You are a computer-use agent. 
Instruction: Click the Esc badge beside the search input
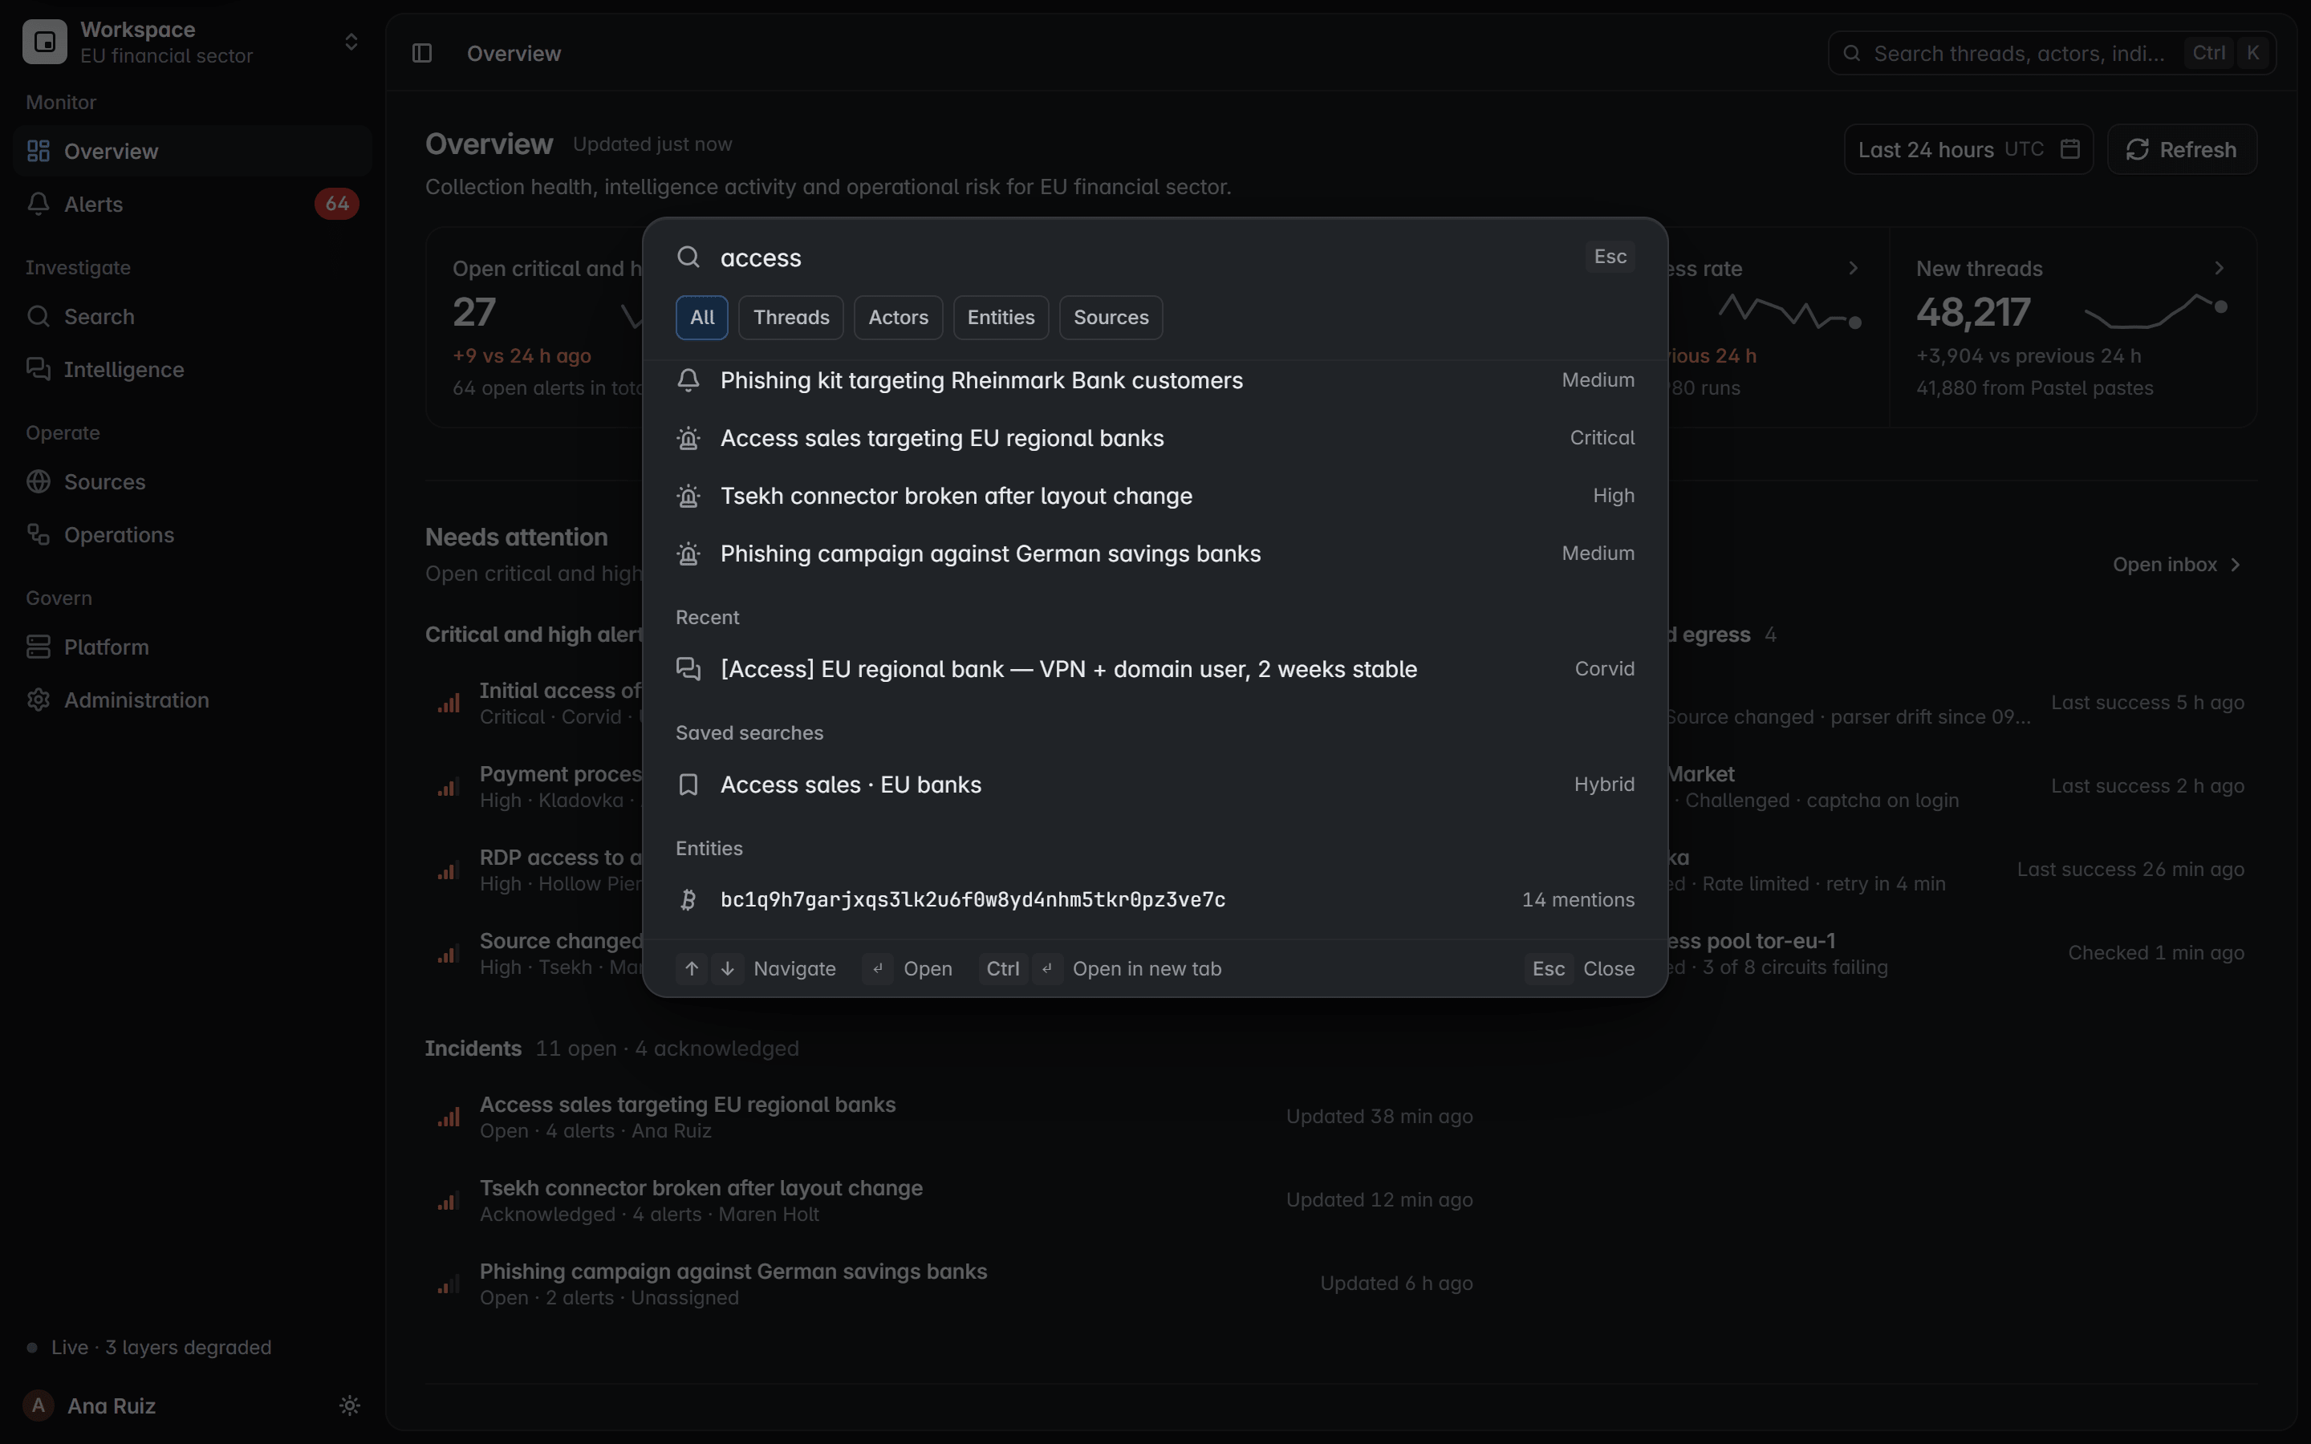(x=1610, y=257)
